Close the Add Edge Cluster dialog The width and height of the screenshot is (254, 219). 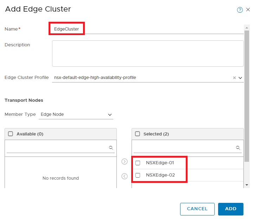pos(248,9)
